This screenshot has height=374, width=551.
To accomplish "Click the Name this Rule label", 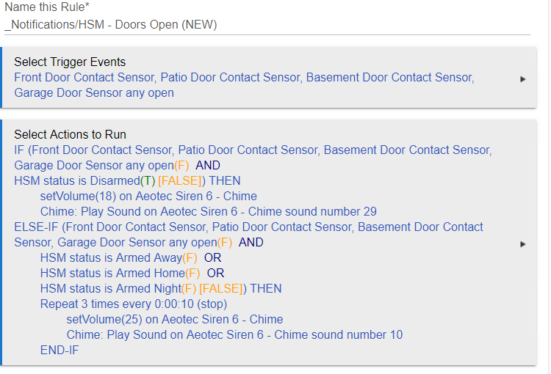I will click(x=47, y=7).
